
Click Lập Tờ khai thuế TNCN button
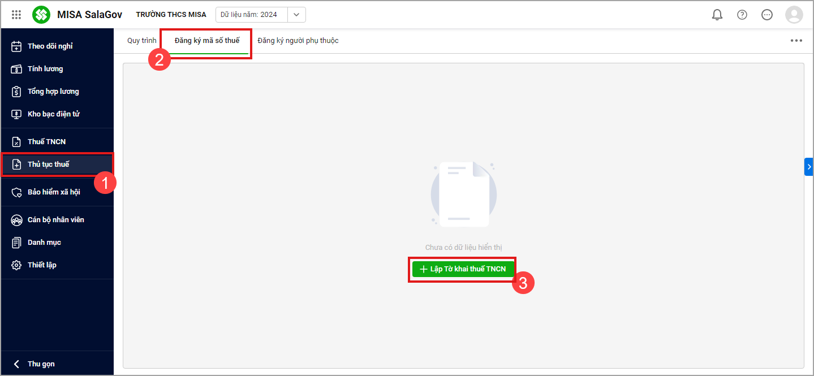tap(462, 269)
